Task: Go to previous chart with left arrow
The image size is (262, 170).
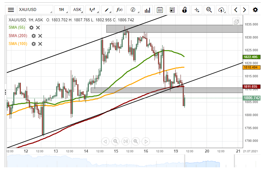Action: (x=236, y=10)
